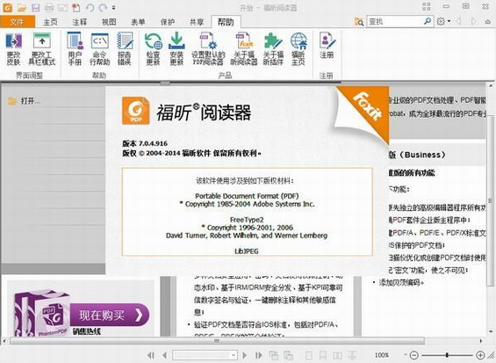Click the 注册 register icon
Viewport: 496px width, 363px height.
coord(327,46)
